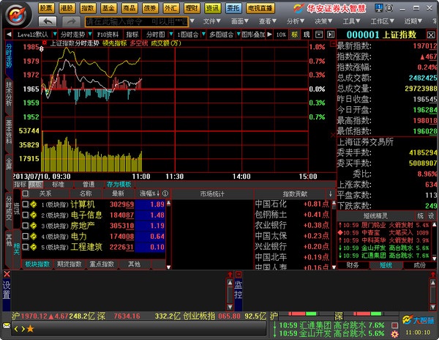Open the 股票 top category
The image size is (439, 340).
[46, 8]
